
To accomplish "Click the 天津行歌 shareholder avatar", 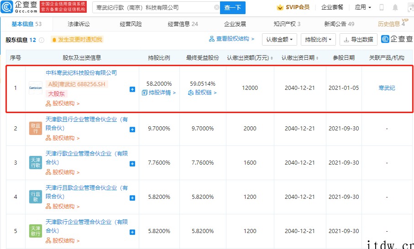I will point(36,162).
